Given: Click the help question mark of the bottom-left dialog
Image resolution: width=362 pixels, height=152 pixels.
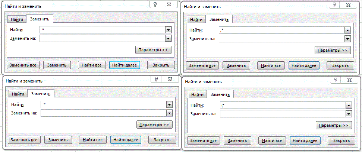Looking at the screenshot, I should point(156,80).
